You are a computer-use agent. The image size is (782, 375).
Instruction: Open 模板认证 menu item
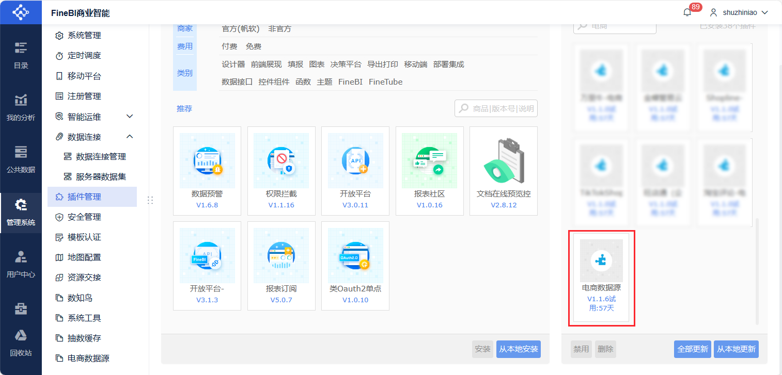pyautogui.click(x=92, y=237)
